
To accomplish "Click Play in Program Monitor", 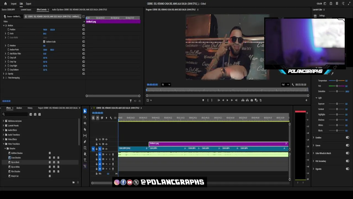I will 227,100.
